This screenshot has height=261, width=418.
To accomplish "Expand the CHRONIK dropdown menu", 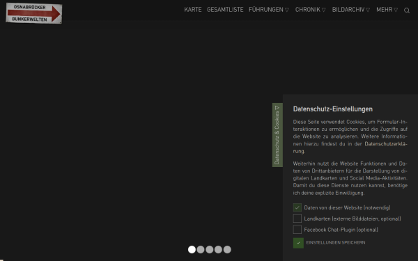I will 310,10.
